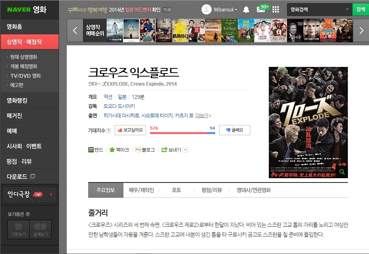
Task: Expand the cast list with 더보기
Action: [x=203, y=116]
